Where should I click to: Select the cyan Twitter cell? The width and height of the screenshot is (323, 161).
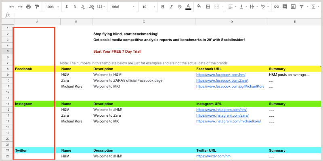[37, 151]
